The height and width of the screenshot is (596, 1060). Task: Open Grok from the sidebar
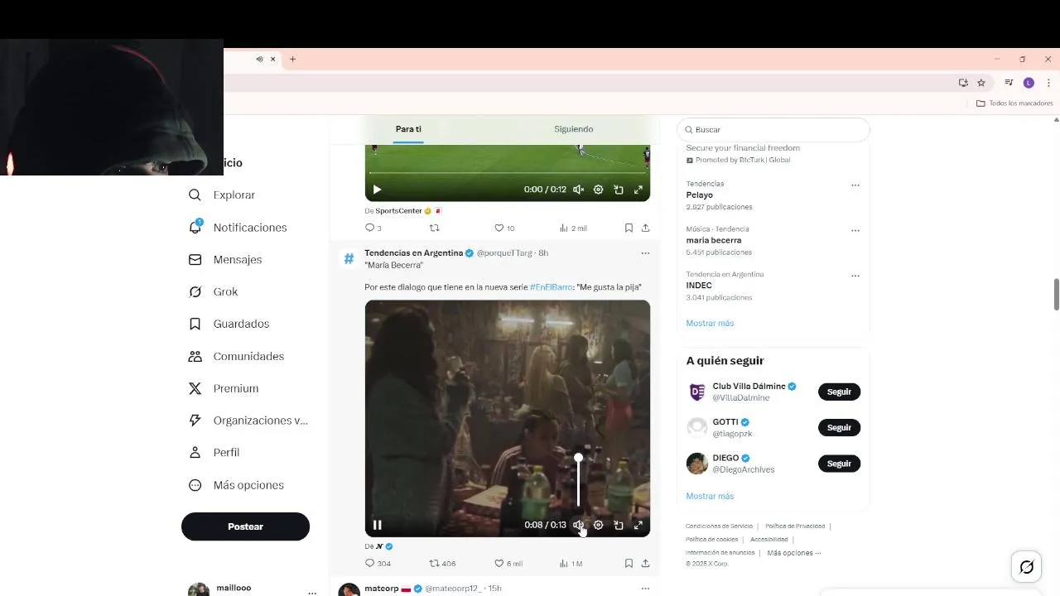pyautogui.click(x=213, y=291)
